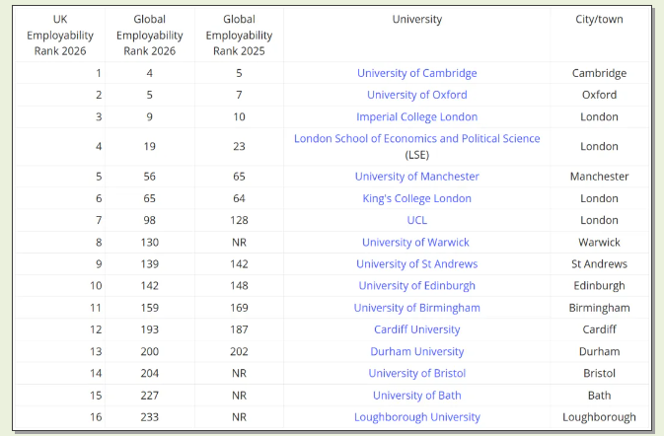Click the City/town column header
Viewport: 664px width, 436px height.
point(599,20)
